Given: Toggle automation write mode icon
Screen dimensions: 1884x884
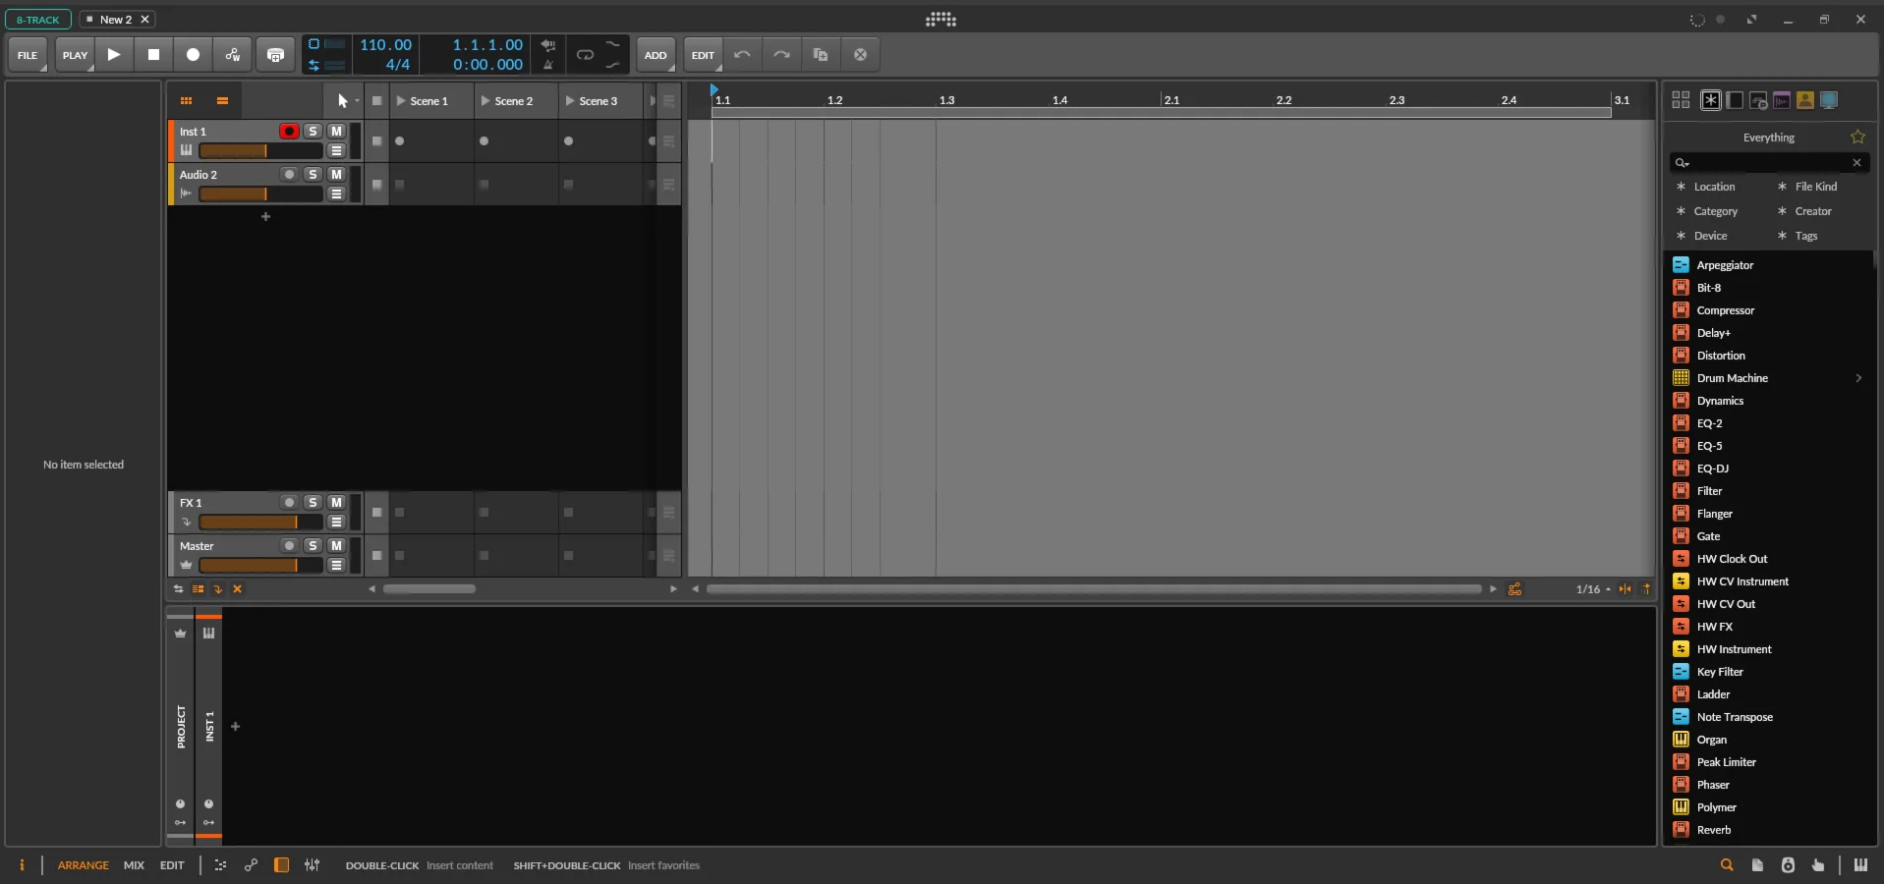Looking at the screenshot, I should [x=233, y=55].
